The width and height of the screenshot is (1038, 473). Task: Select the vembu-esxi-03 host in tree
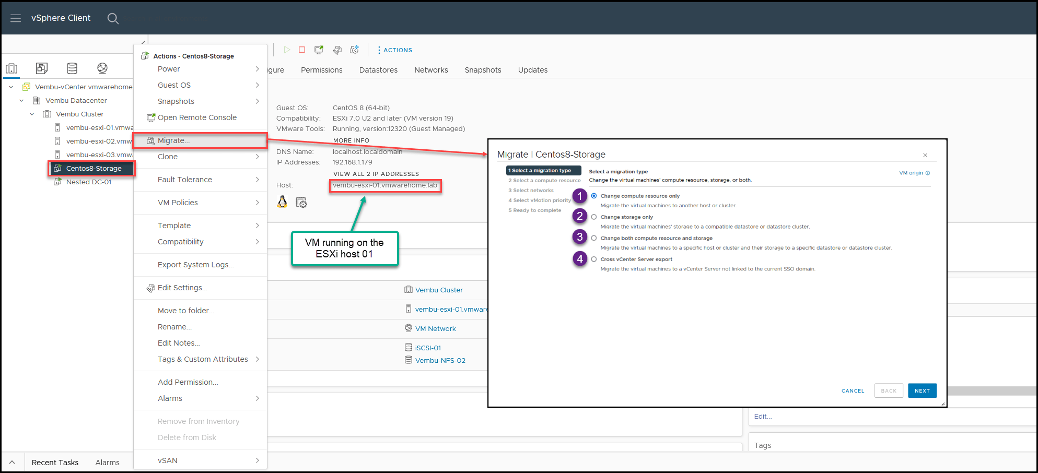pos(99,155)
